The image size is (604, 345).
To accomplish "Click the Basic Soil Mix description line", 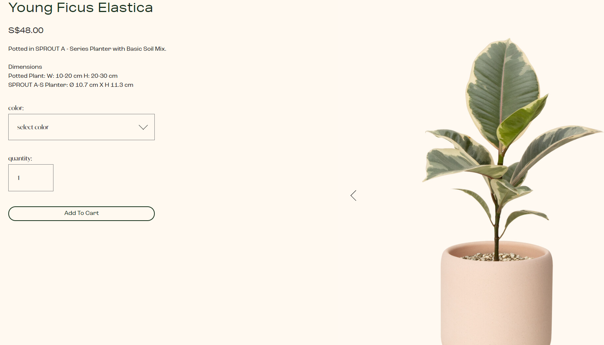I will (87, 49).
